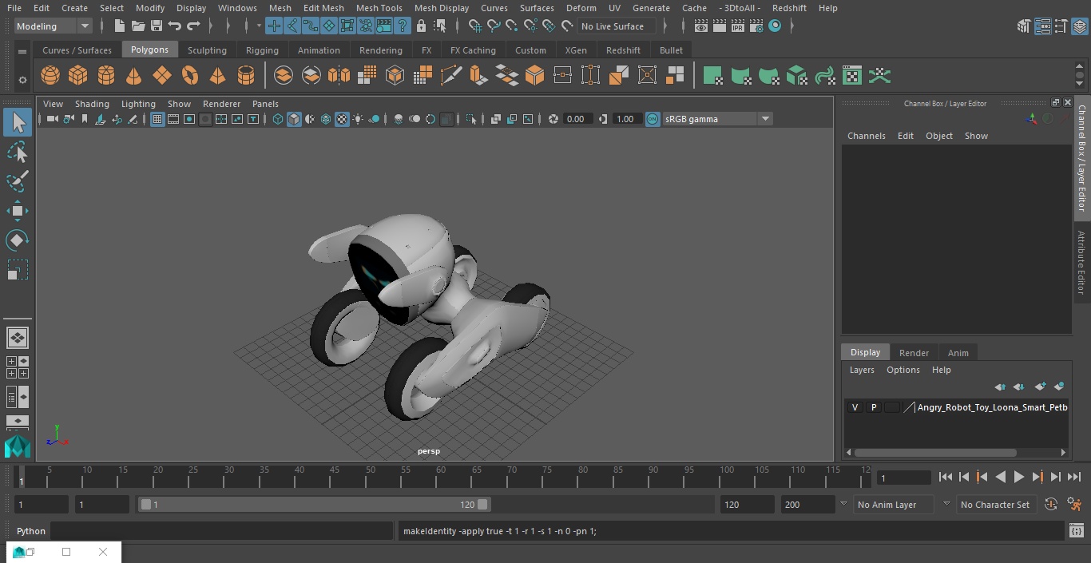Toggle use all lights bulb icon
1091x563 pixels.
point(358,119)
